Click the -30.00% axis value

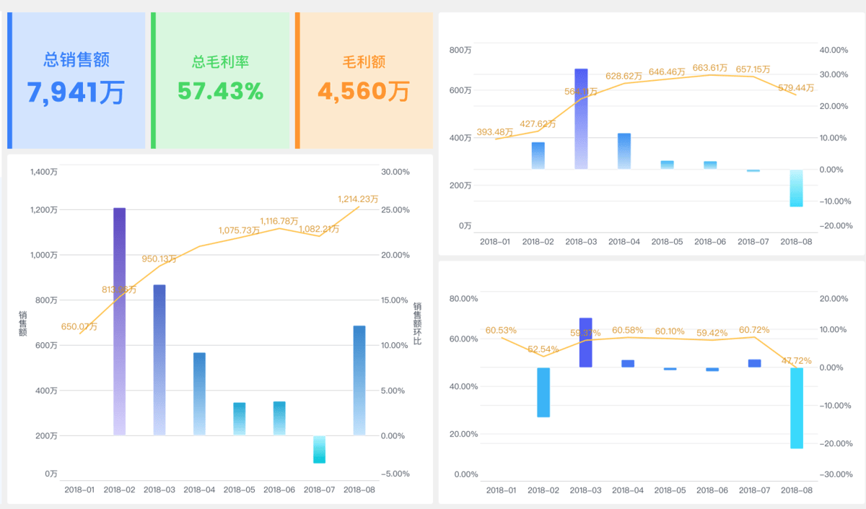click(836, 474)
